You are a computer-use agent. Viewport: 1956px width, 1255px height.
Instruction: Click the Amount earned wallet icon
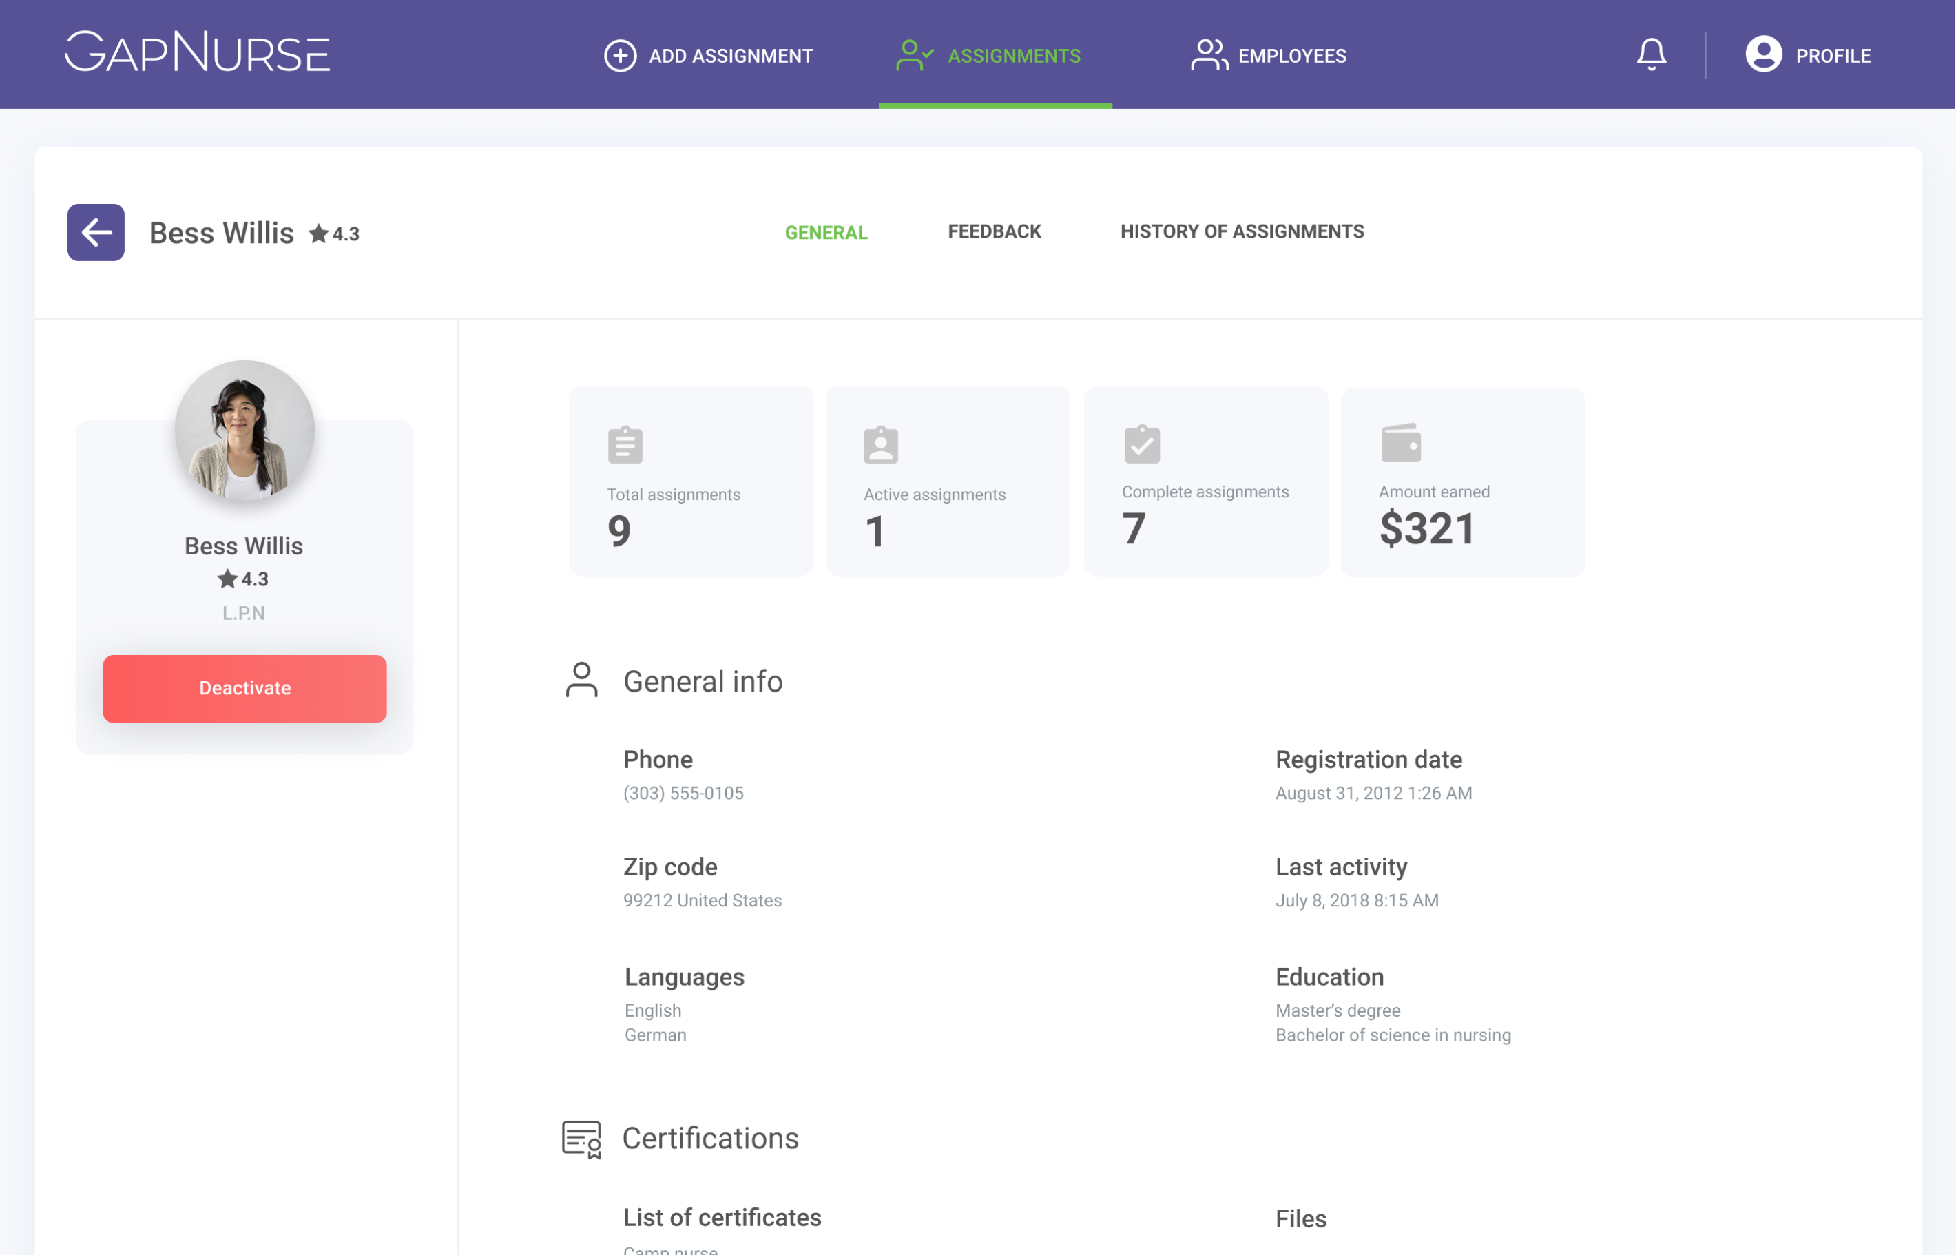point(1400,442)
